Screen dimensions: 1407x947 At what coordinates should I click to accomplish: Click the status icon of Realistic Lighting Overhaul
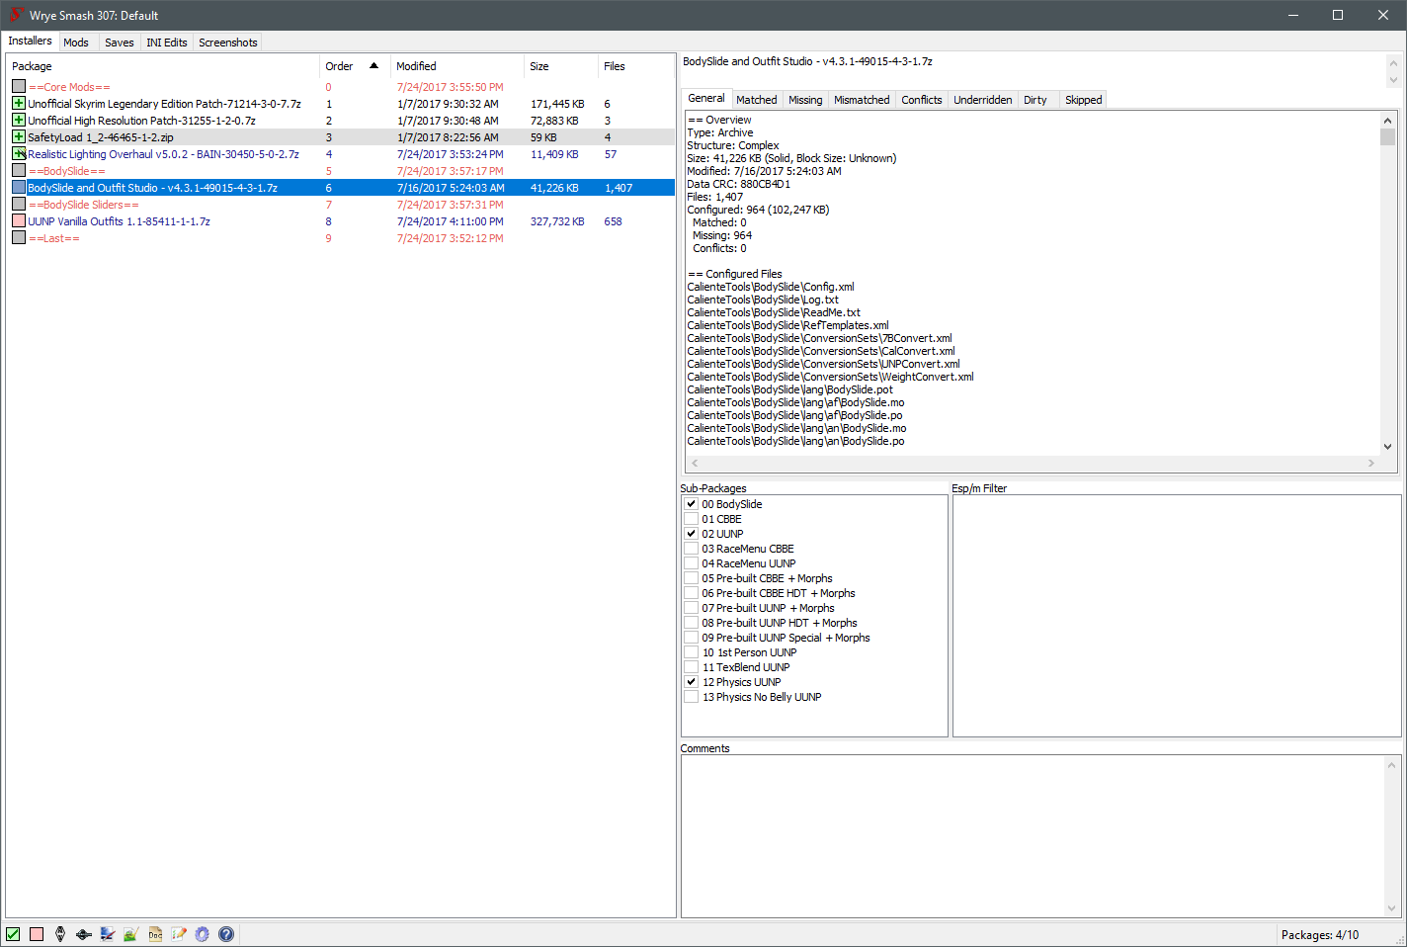19,153
